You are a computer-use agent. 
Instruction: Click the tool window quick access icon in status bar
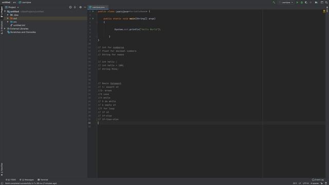tap(2, 183)
